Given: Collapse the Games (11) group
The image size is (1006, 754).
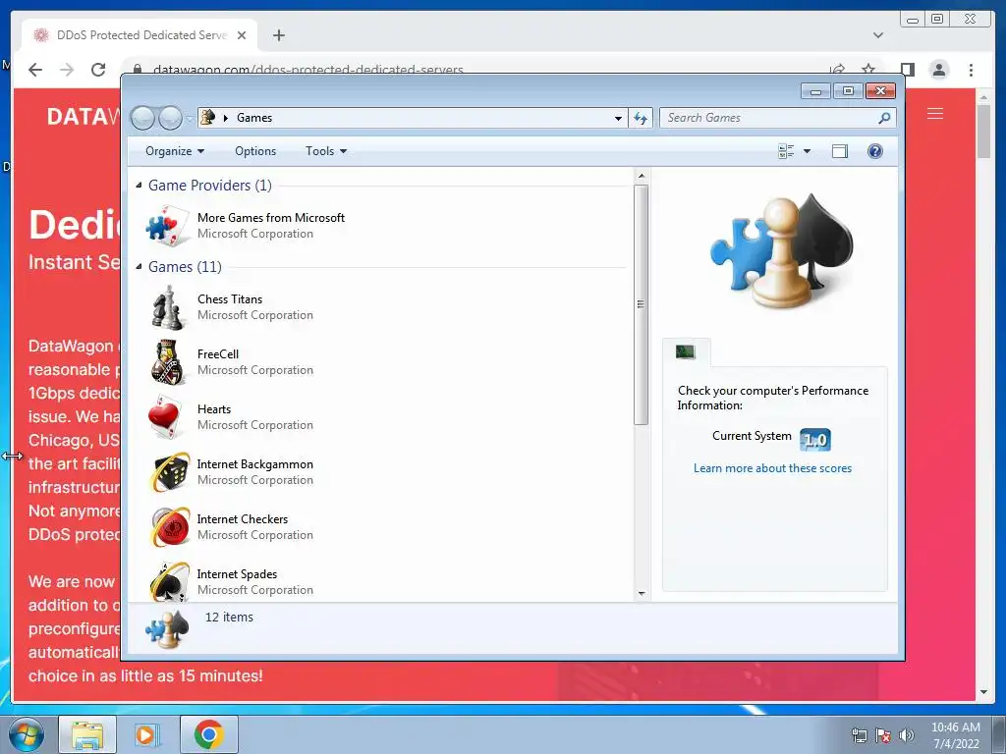Looking at the screenshot, I should [140, 267].
